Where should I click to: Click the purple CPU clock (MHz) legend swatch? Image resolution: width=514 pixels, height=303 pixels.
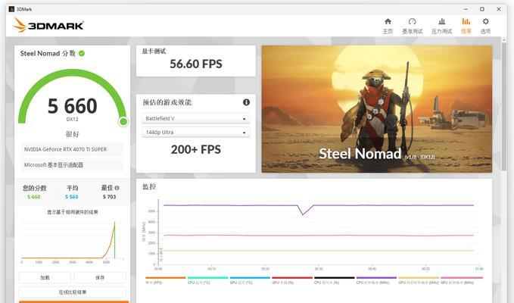(x=376, y=278)
